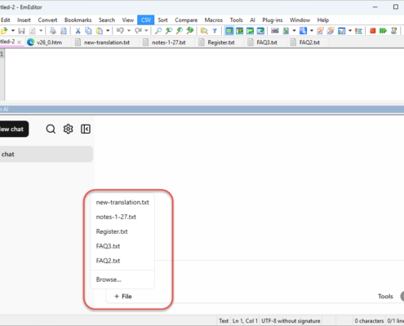Expand the Open file dropdown arrow

pos(13,31)
